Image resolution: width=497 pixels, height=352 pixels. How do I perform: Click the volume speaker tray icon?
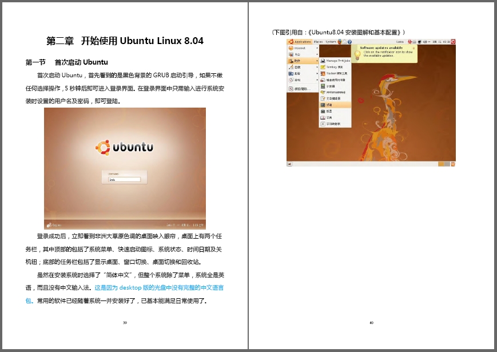(x=425, y=42)
